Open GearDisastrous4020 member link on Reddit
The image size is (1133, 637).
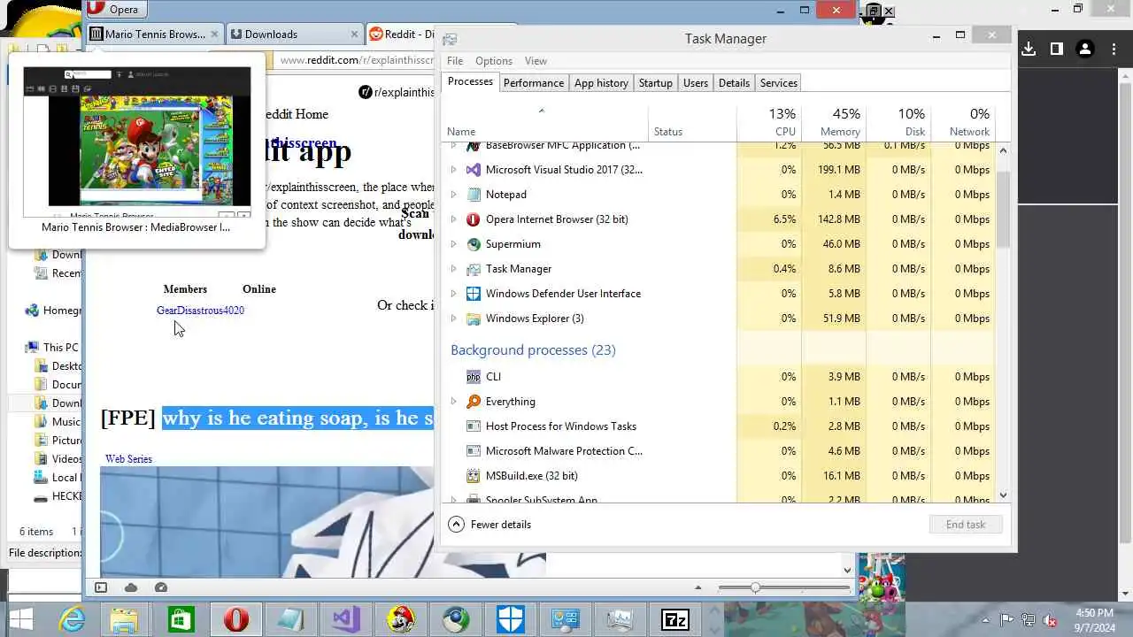click(x=200, y=311)
